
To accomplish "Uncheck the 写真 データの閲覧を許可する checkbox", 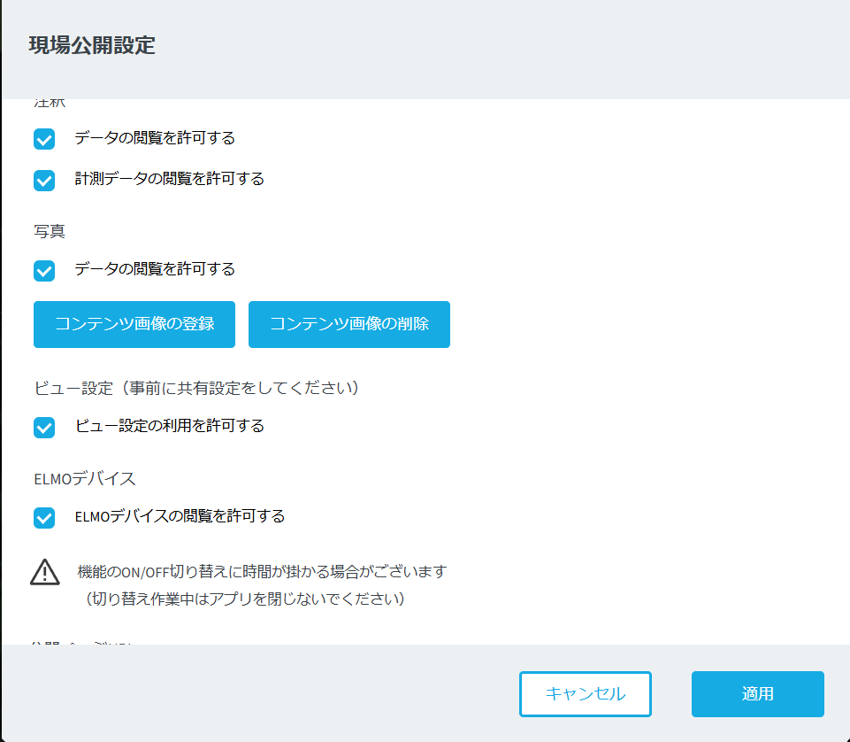I will click(44, 270).
